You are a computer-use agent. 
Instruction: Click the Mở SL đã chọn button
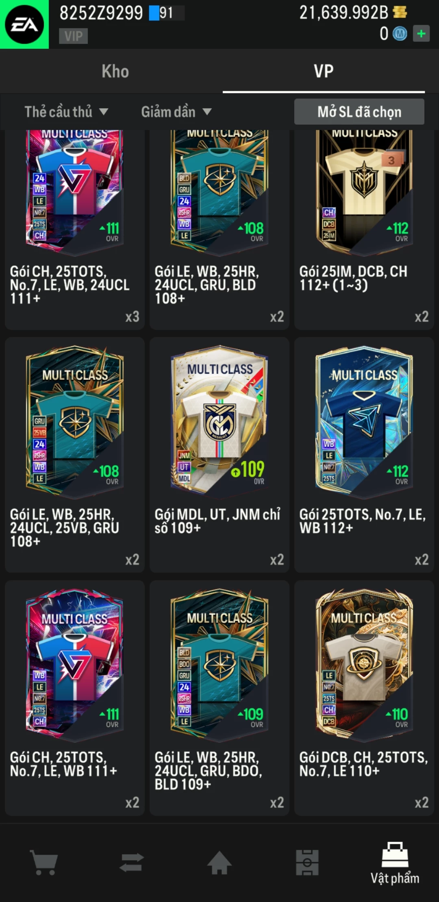pos(359,111)
